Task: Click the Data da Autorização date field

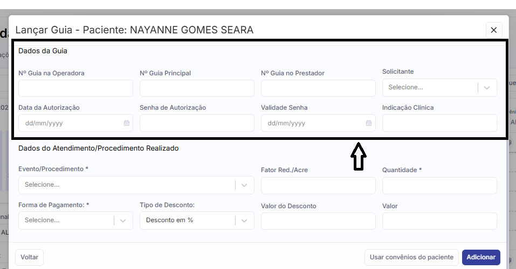Action: pos(67,123)
